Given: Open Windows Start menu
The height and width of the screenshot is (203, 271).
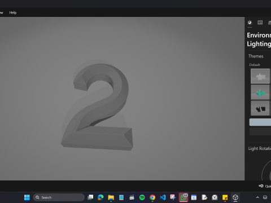Looking at the screenshot, I should [x=27, y=197].
